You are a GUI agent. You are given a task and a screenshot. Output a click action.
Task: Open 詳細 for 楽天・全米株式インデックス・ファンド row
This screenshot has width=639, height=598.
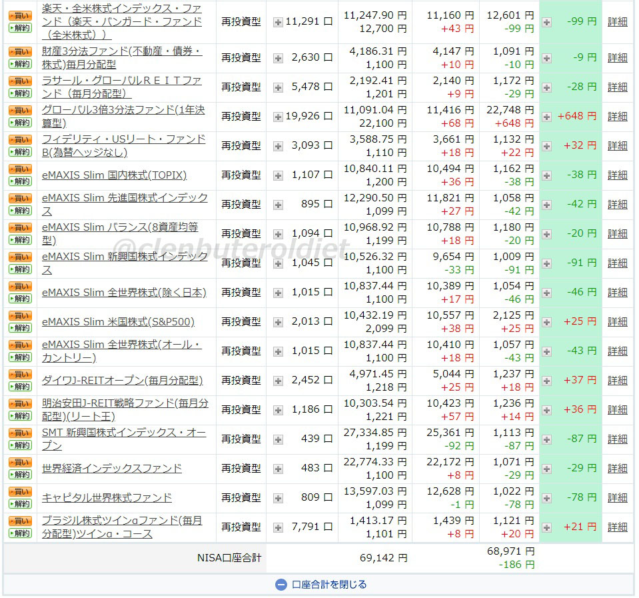[618, 21]
